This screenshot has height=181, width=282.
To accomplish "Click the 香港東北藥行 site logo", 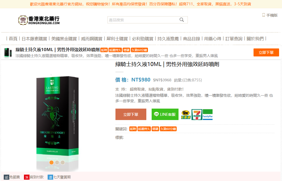I will coord(39,20).
